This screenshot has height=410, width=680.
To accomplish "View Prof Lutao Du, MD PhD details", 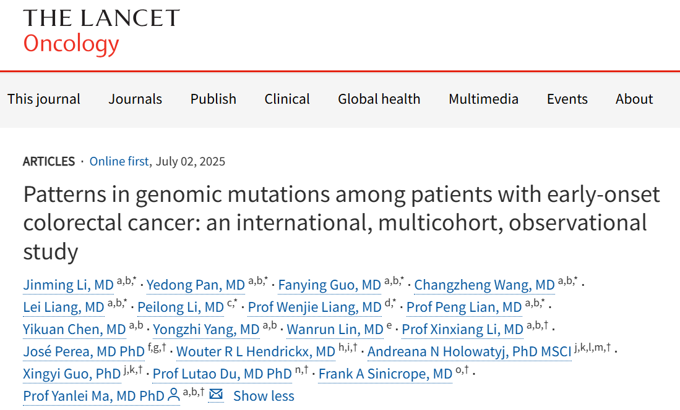I will click(x=222, y=374).
